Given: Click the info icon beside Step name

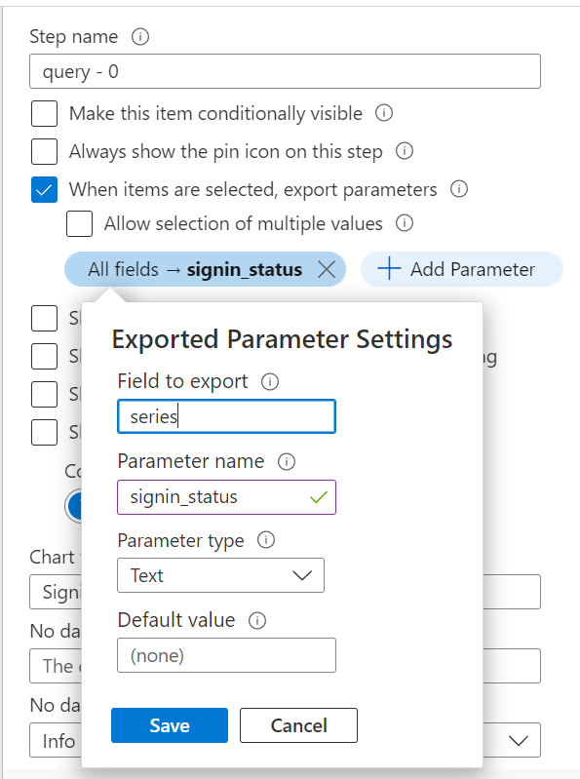Looking at the screenshot, I should tap(140, 37).
